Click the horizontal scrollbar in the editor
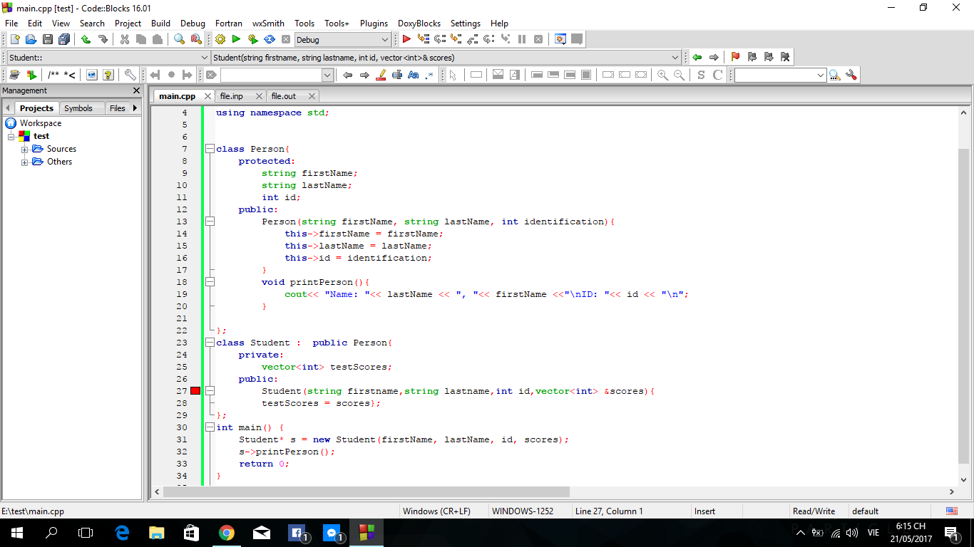Image resolution: width=974 pixels, height=547 pixels. click(366, 491)
